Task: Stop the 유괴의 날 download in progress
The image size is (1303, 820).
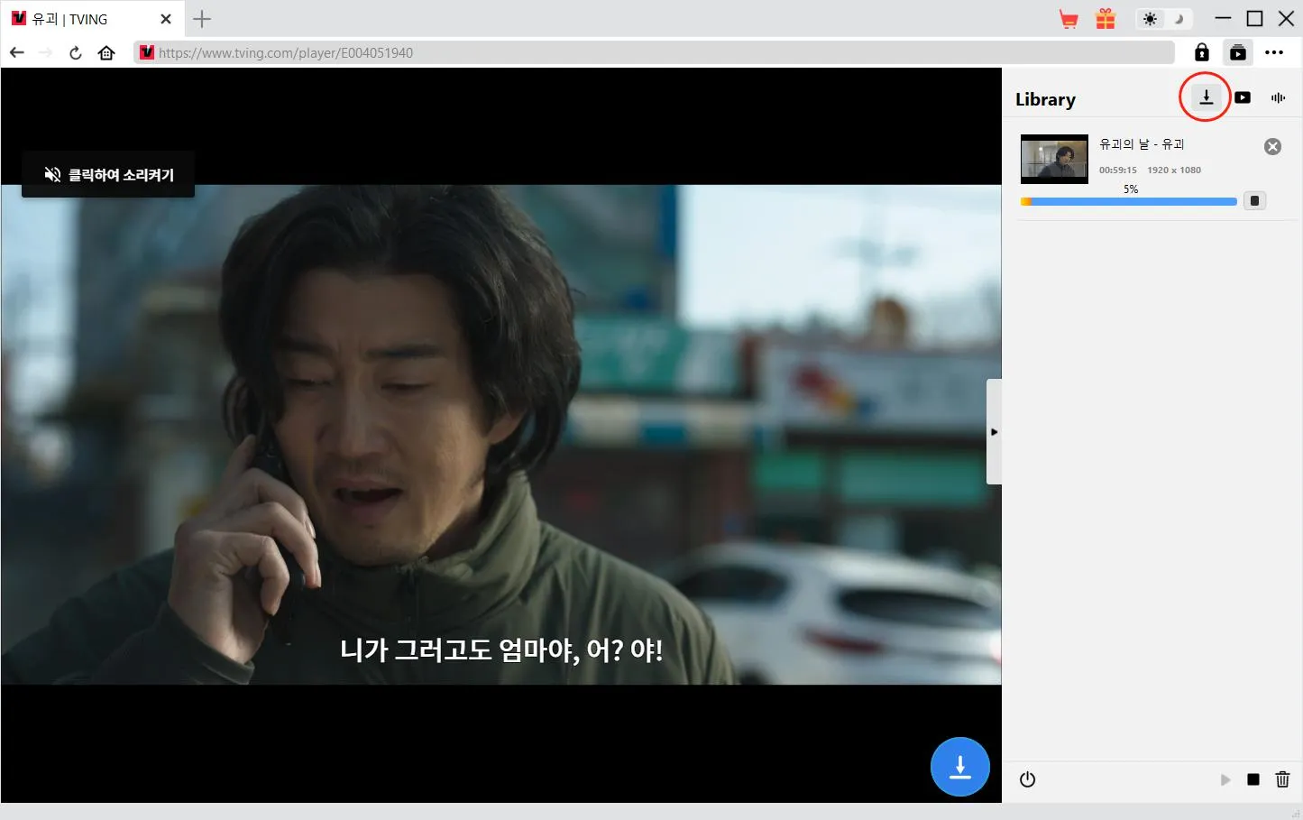Action: [x=1254, y=201]
